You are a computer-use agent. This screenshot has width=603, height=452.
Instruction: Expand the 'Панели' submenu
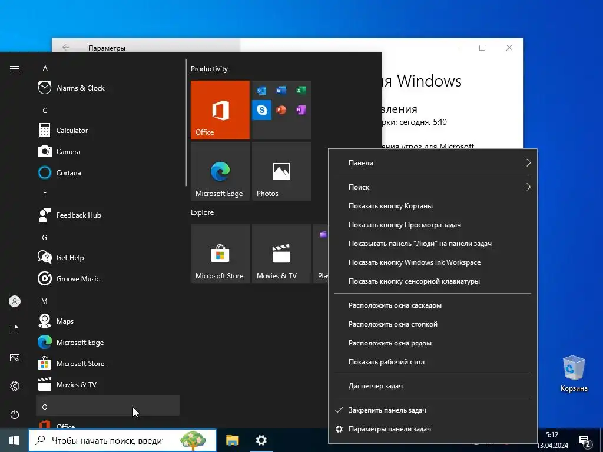click(x=433, y=163)
